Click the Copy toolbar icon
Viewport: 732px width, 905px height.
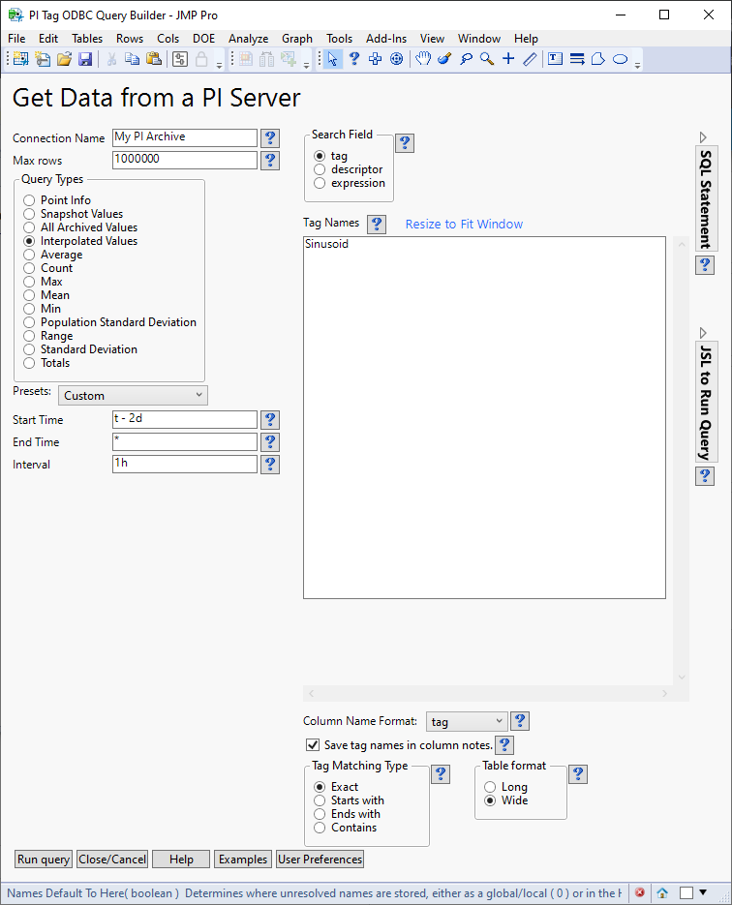pyautogui.click(x=133, y=59)
